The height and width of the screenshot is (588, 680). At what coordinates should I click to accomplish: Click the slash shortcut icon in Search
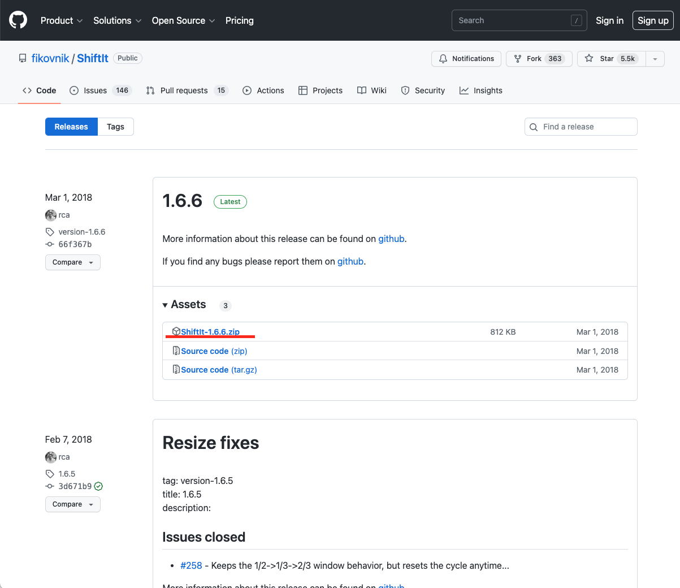click(577, 20)
